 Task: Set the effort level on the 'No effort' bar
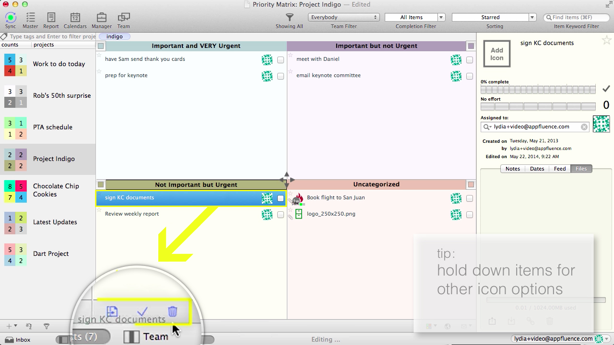[538, 106]
